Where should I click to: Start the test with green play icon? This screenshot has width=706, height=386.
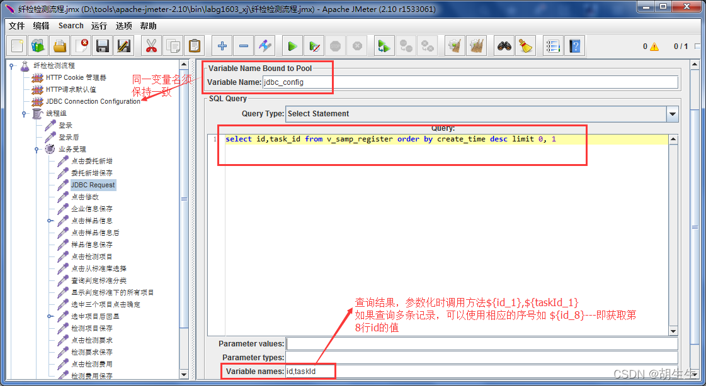pos(292,46)
